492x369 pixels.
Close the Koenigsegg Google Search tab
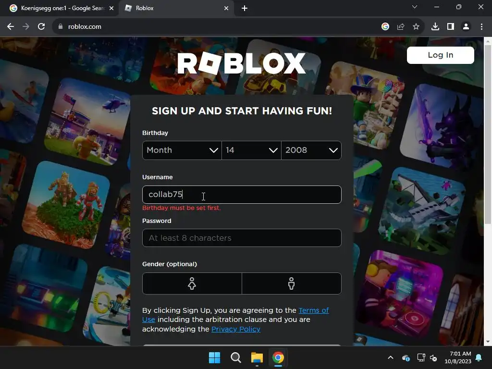point(111,8)
